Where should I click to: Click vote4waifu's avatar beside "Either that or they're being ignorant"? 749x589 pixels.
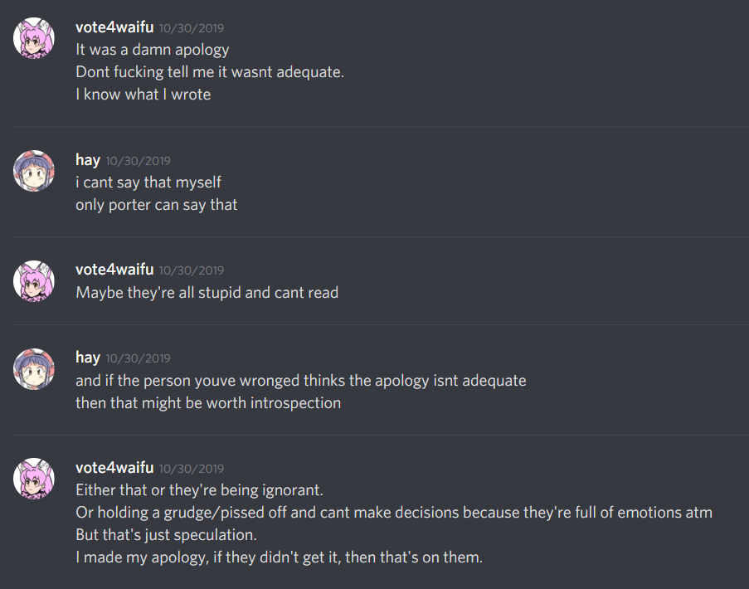[x=34, y=479]
